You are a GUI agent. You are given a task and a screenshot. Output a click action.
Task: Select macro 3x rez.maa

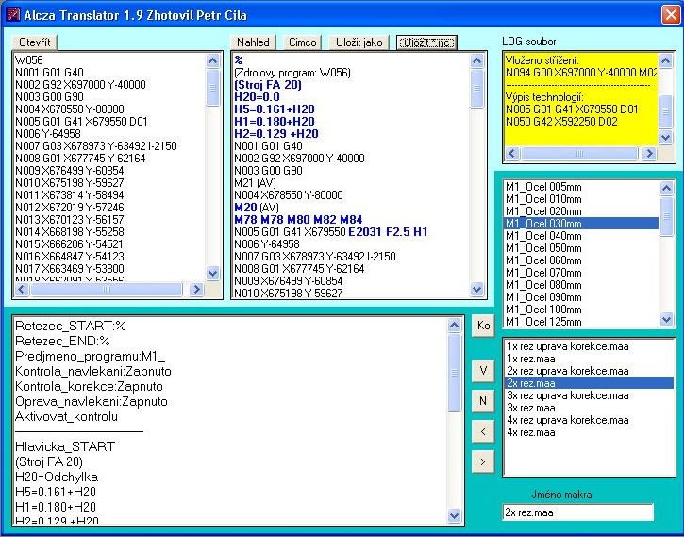(589, 408)
